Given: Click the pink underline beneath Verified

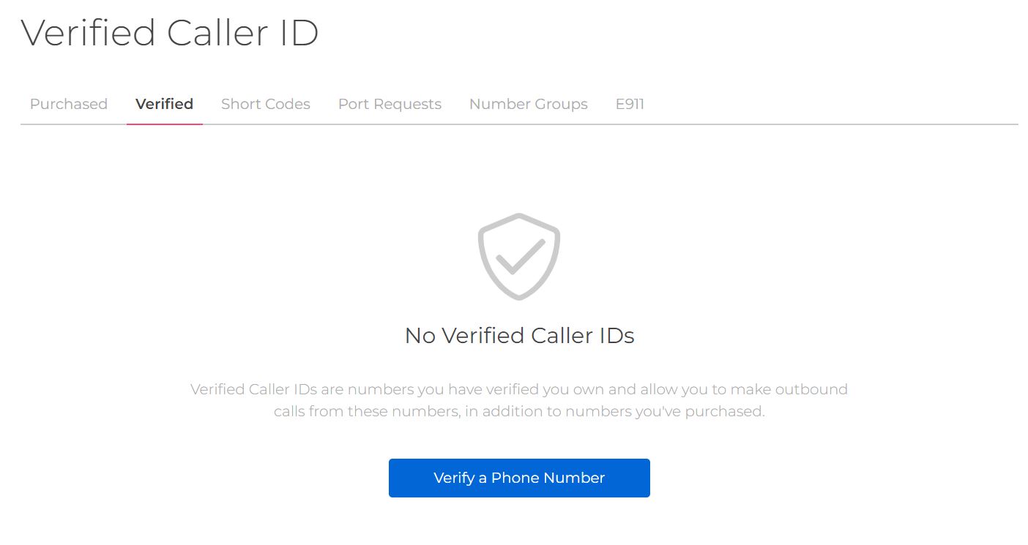Looking at the screenshot, I should click(164, 124).
